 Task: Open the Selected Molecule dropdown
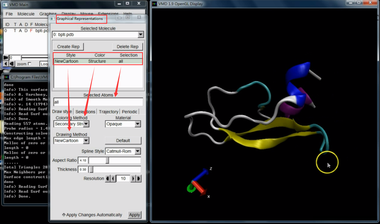141,35
